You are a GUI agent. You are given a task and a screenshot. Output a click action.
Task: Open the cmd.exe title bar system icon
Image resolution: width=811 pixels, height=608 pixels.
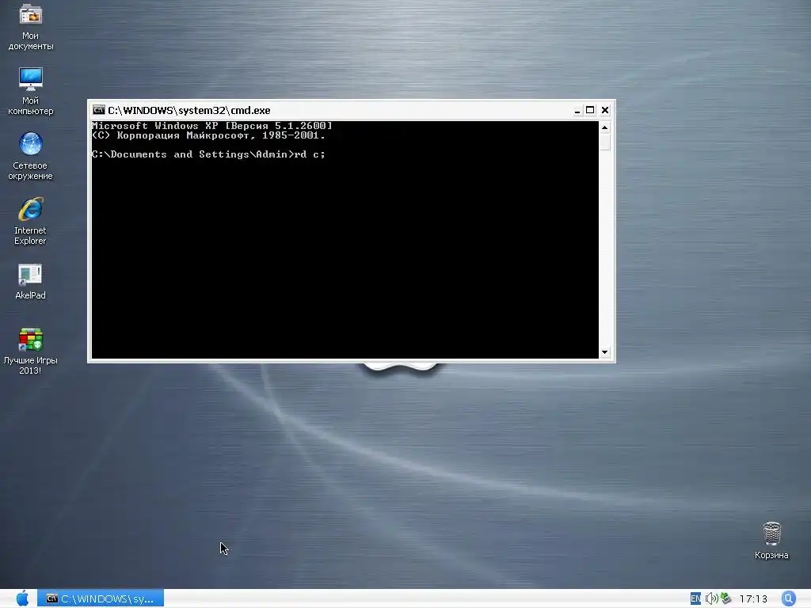pyautogui.click(x=98, y=110)
